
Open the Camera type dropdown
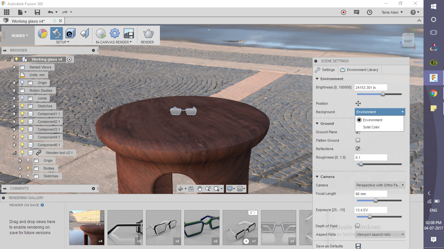[x=380, y=185]
